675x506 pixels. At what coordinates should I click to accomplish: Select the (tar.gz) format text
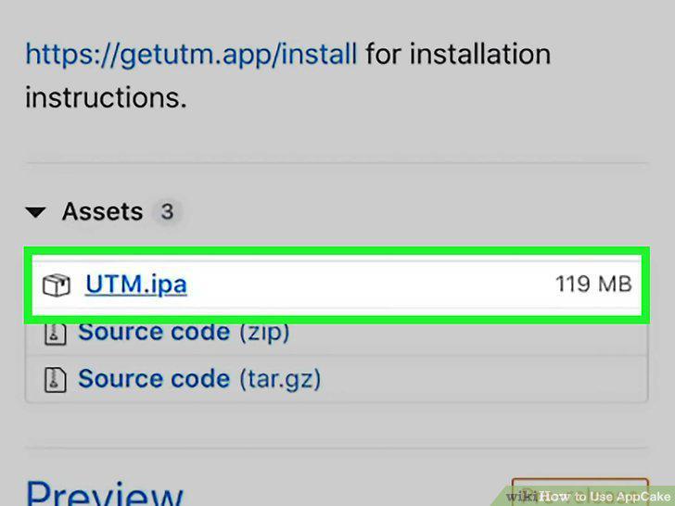(x=280, y=380)
